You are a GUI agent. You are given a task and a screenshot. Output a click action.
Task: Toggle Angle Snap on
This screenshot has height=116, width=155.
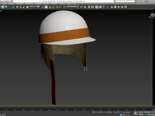click(x=54, y=7)
